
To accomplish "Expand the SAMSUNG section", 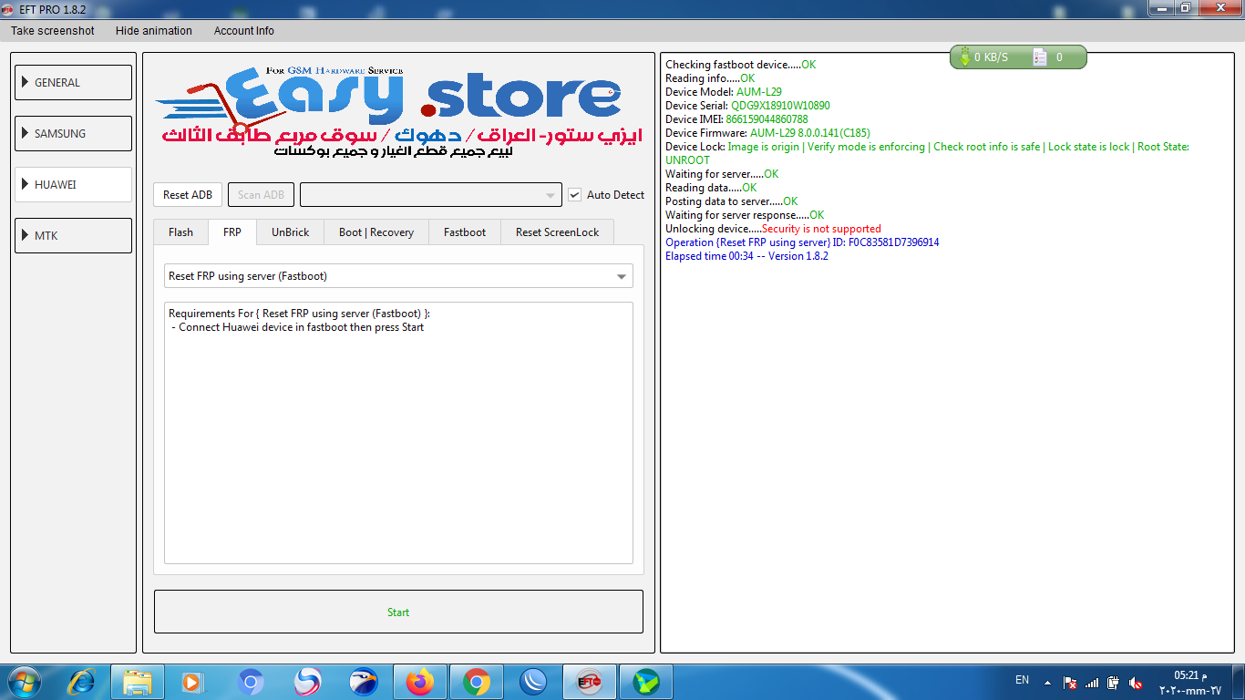I will click(74, 133).
